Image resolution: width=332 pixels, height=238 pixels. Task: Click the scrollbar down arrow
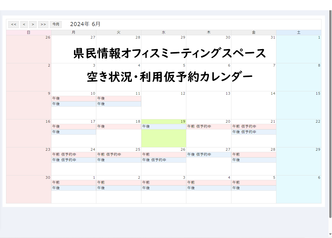click(x=330, y=234)
